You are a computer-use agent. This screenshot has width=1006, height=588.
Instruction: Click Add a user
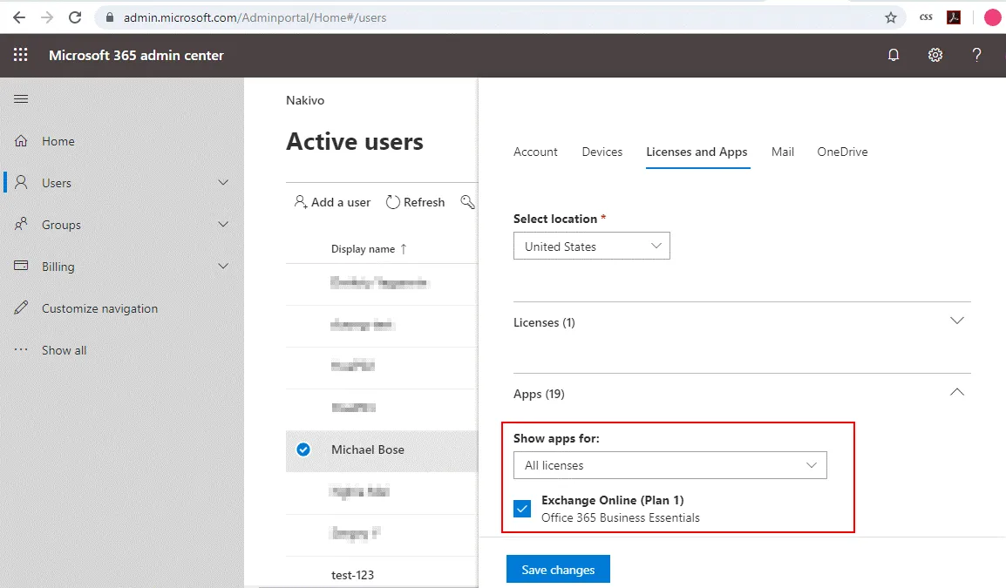[x=333, y=202]
